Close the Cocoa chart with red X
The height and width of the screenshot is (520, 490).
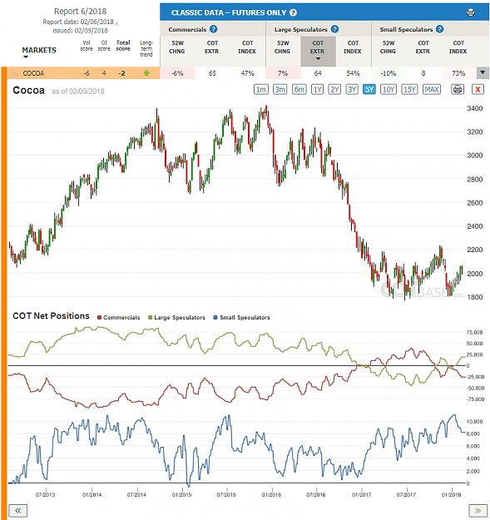pos(478,89)
